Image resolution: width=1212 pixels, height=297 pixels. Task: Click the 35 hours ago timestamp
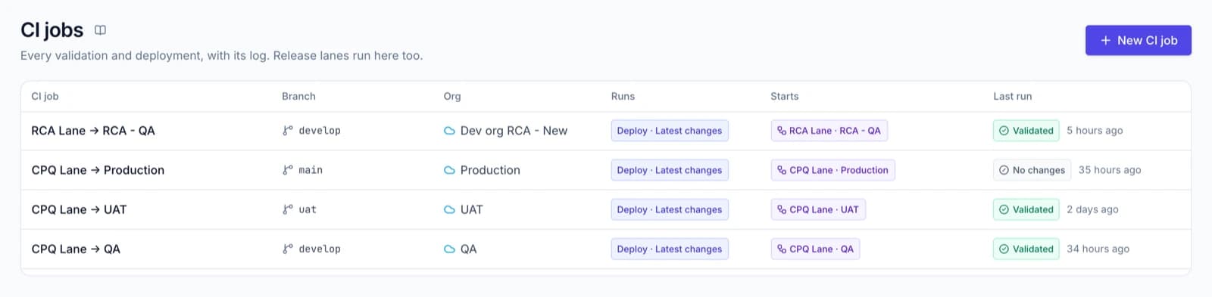[x=1110, y=170]
